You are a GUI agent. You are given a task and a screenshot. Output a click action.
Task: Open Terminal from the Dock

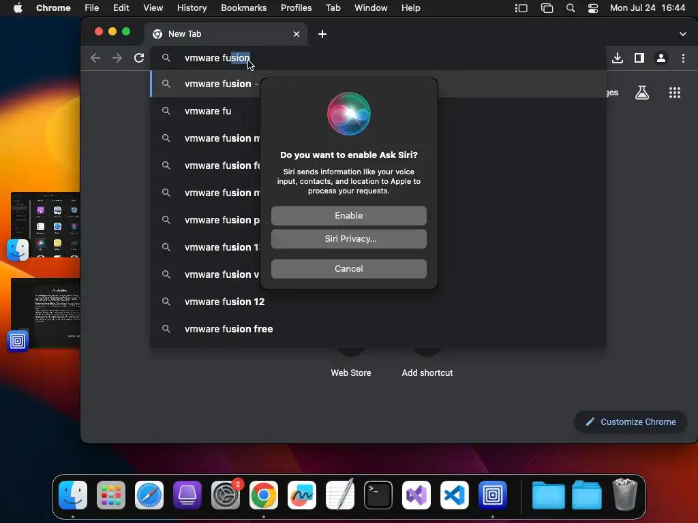[378, 495]
